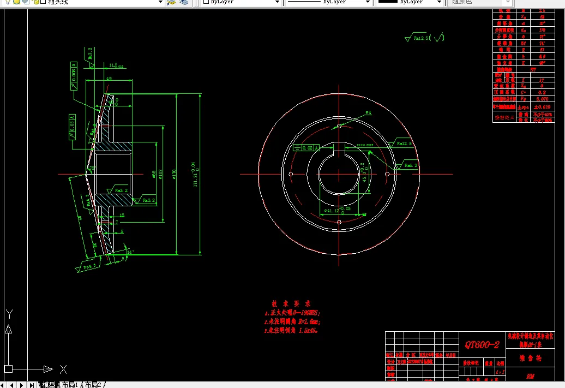Select the ø68 diameter dimension
This screenshot has height=388, width=565.
click(153, 175)
